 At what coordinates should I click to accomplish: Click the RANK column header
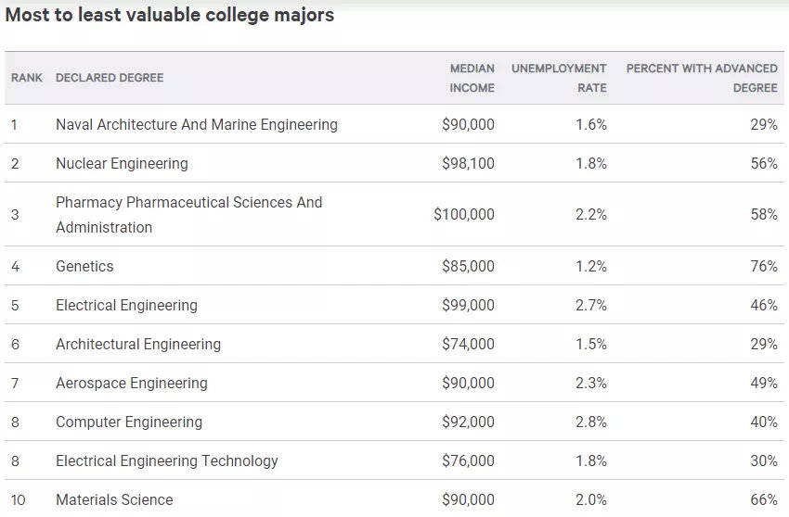point(26,78)
